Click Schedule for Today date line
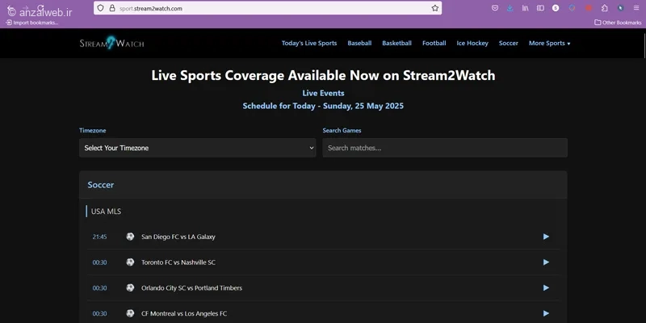Image resolution: width=646 pixels, height=323 pixels. [x=323, y=106]
